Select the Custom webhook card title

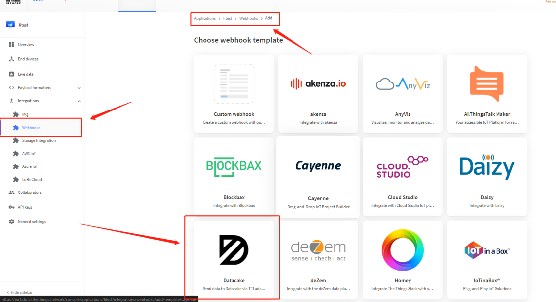(x=234, y=114)
